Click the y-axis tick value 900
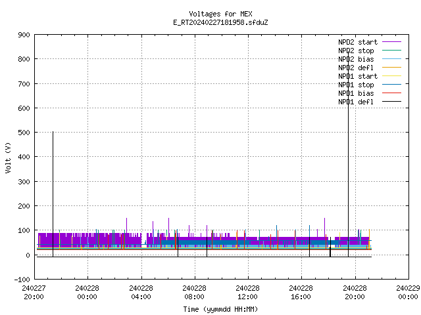Screen dimensions: 421x315 pos(24,35)
